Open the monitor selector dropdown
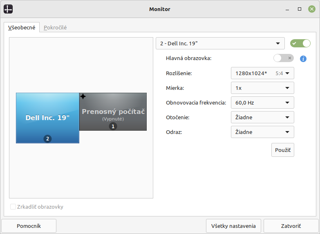This screenshot has width=320, height=234. tap(220, 43)
